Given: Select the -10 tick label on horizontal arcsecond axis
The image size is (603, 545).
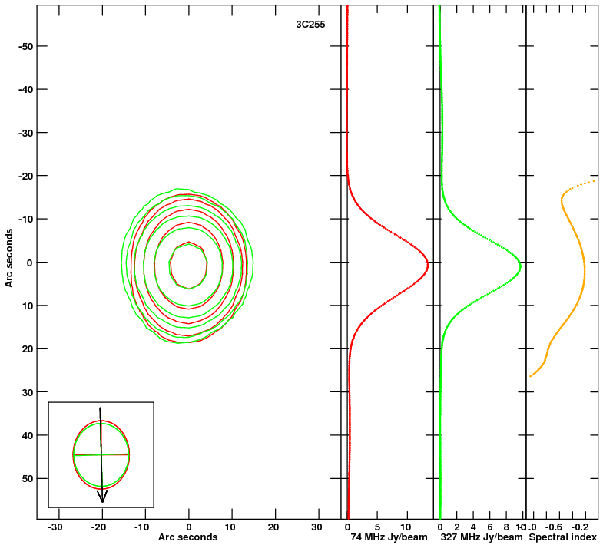Looking at the screenshot, I should 141,527.
